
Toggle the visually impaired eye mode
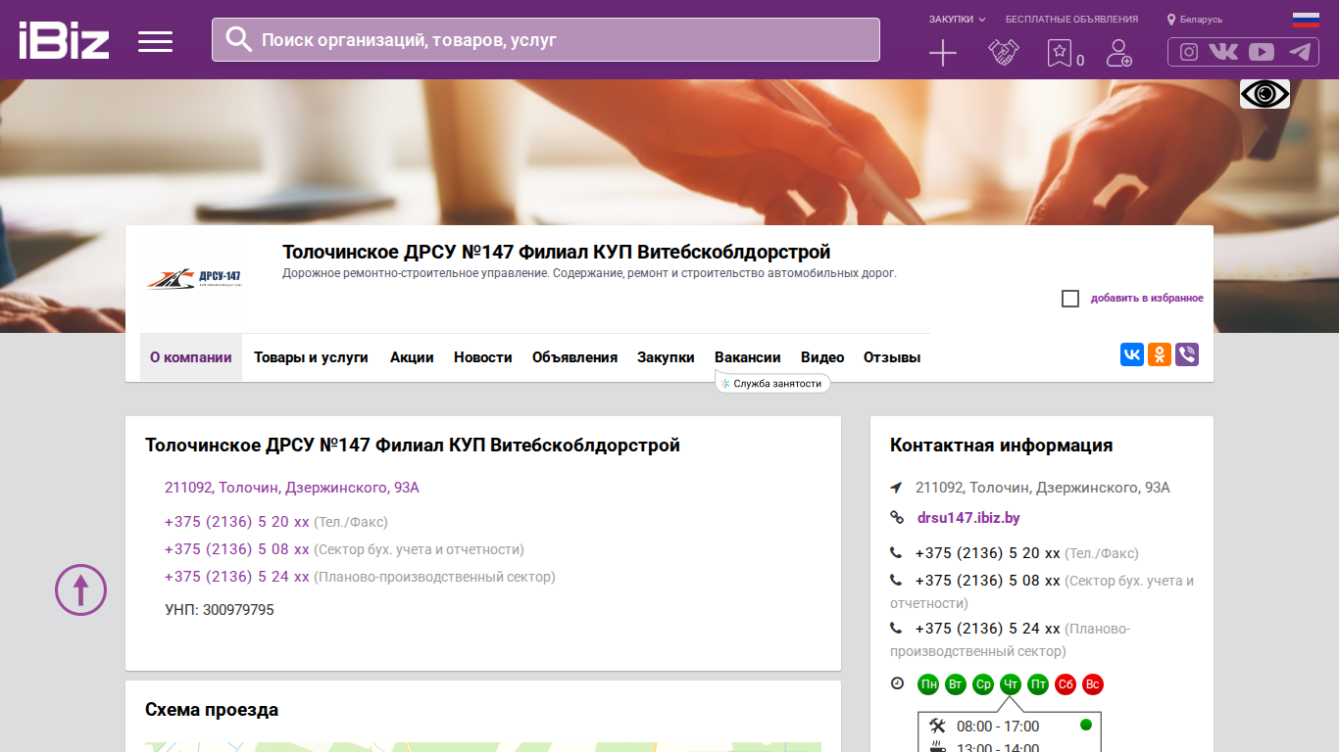click(x=1265, y=94)
